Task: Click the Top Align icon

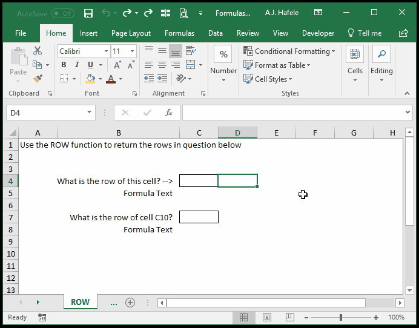Action: tap(149, 50)
